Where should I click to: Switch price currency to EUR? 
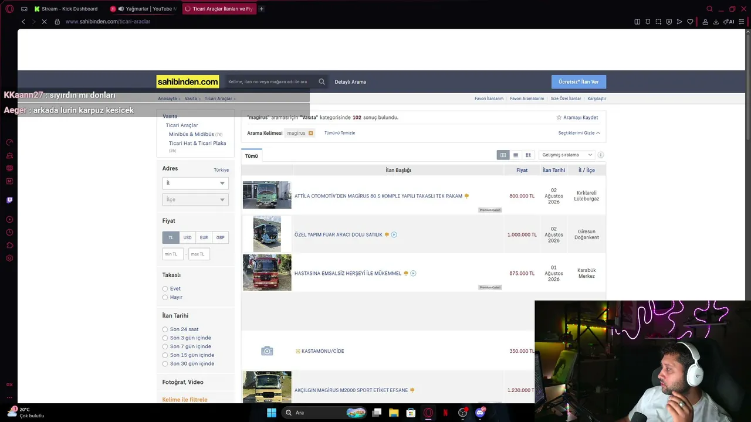[204, 237]
